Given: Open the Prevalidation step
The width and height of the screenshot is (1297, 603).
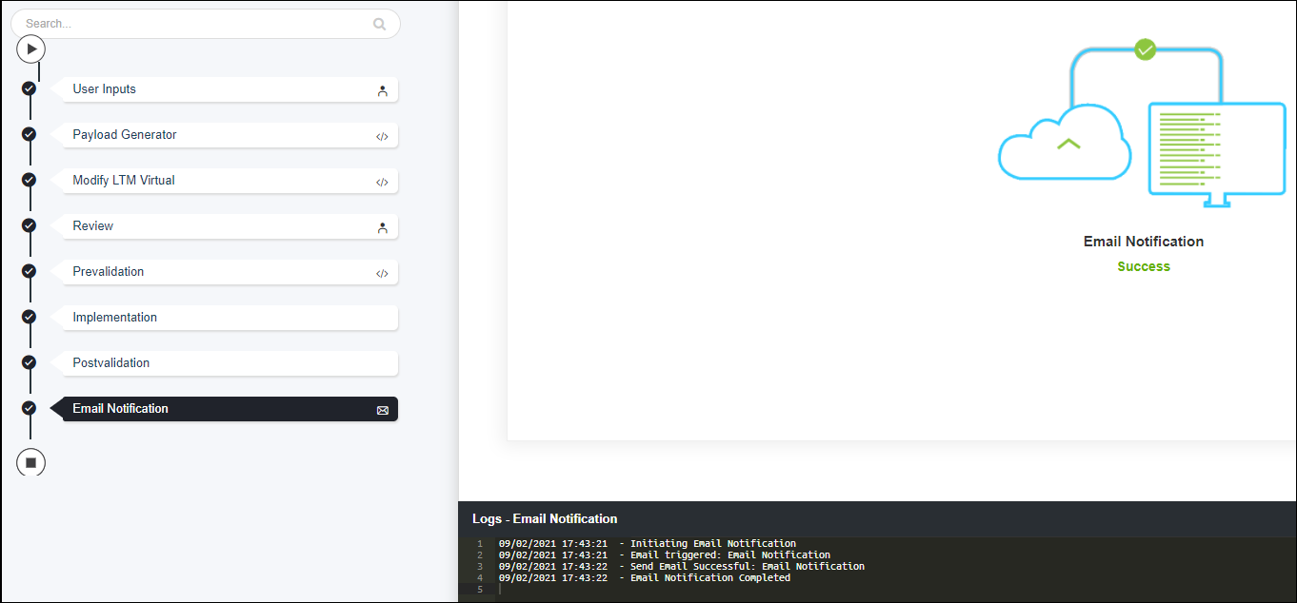Looking at the screenshot, I should click(x=229, y=272).
